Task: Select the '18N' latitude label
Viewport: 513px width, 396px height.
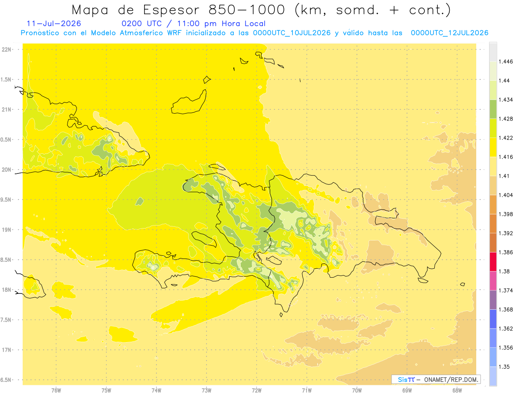Action: pyautogui.click(x=7, y=290)
